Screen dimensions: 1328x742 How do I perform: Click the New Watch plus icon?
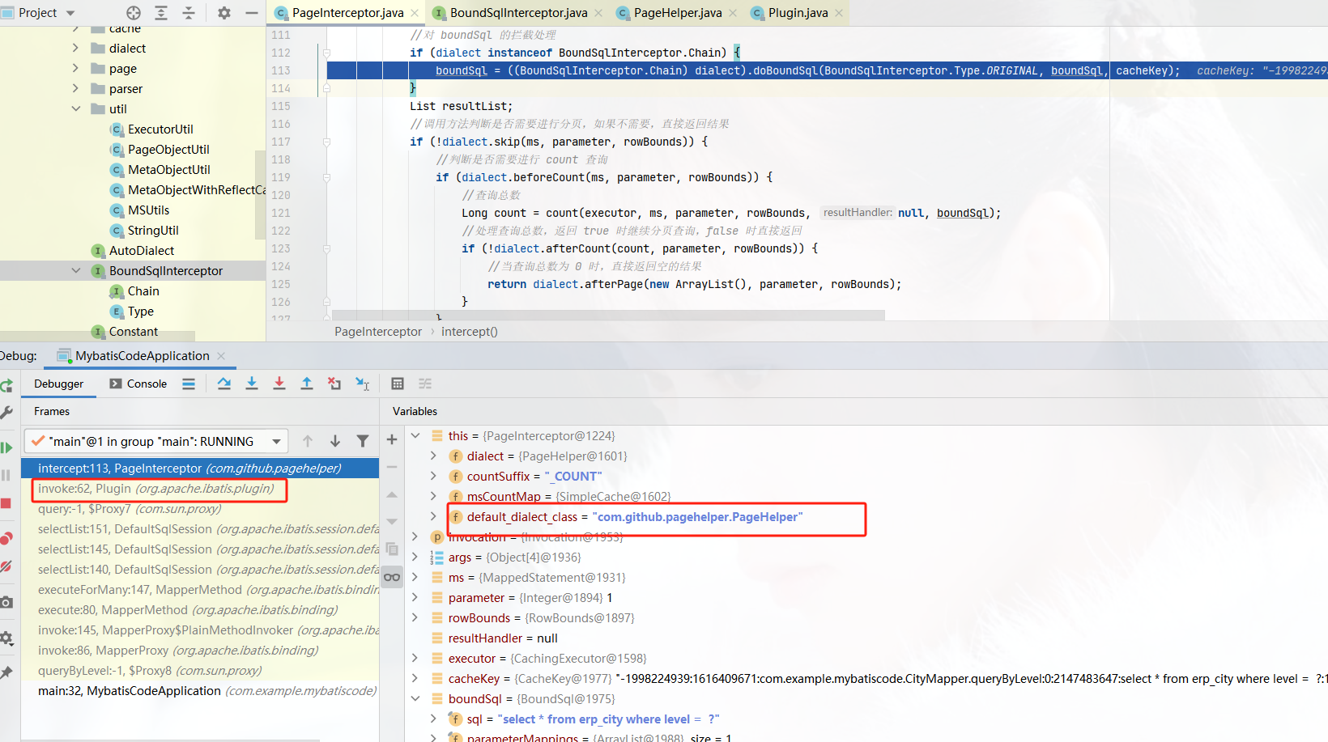tap(392, 439)
